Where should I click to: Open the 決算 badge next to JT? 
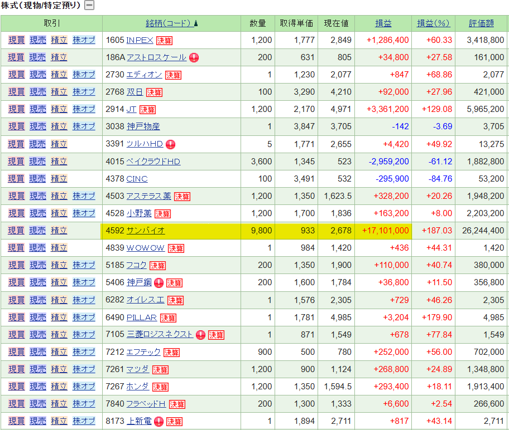(147, 110)
